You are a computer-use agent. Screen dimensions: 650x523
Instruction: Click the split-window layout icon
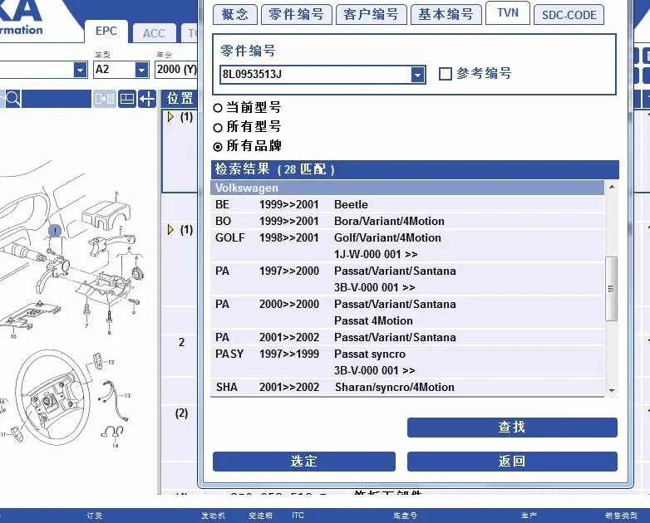click(127, 99)
